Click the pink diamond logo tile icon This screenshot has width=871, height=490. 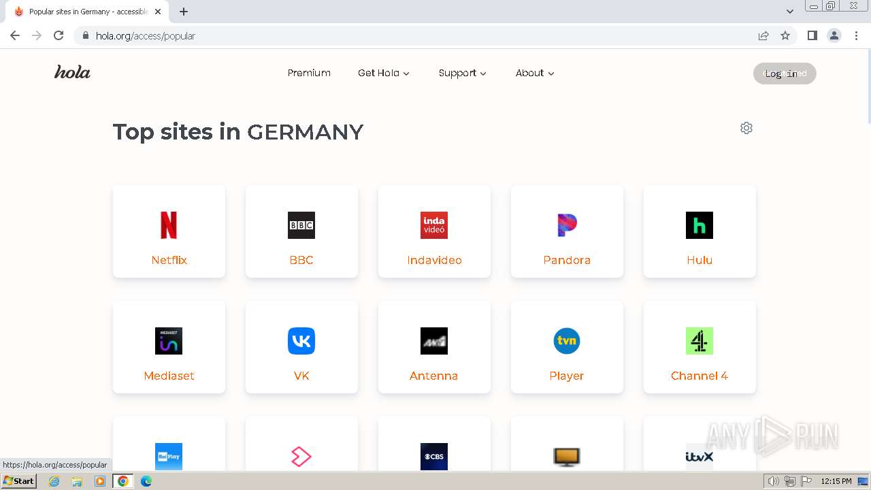[x=301, y=457]
